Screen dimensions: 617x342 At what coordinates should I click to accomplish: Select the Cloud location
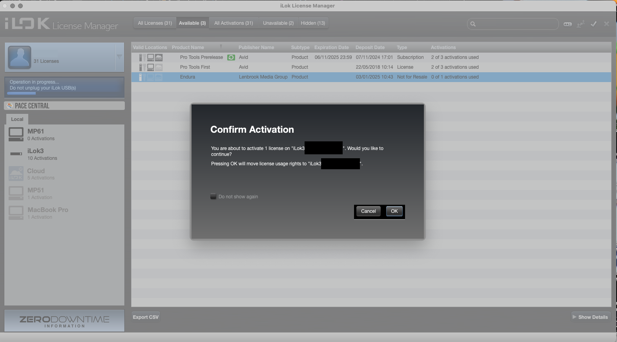pos(64,174)
